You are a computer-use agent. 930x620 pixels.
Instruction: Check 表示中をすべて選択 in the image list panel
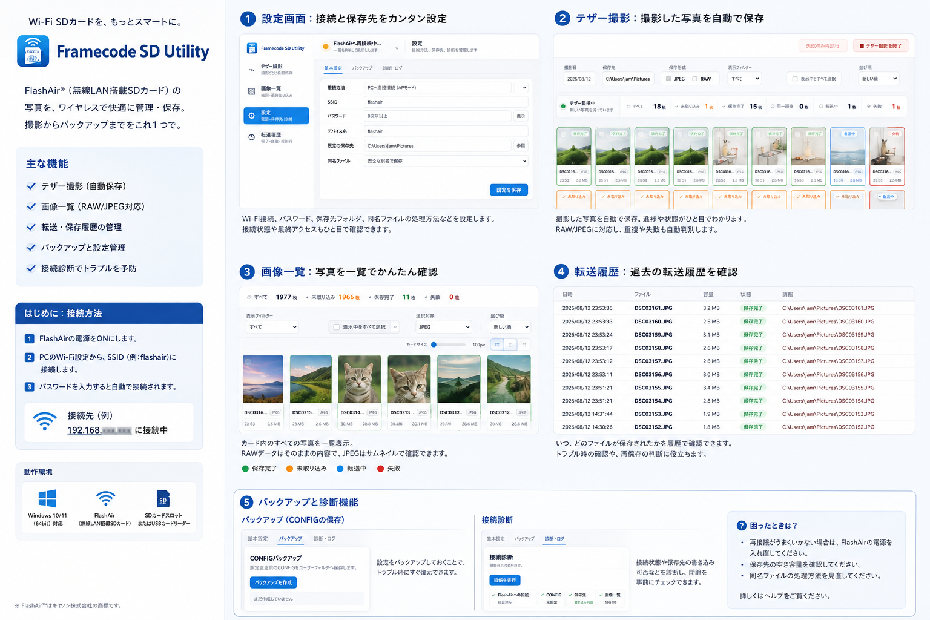[x=337, y=327]
